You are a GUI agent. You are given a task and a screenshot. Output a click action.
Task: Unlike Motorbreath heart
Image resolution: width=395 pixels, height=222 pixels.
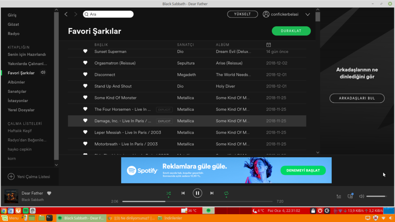click(85, 144)
